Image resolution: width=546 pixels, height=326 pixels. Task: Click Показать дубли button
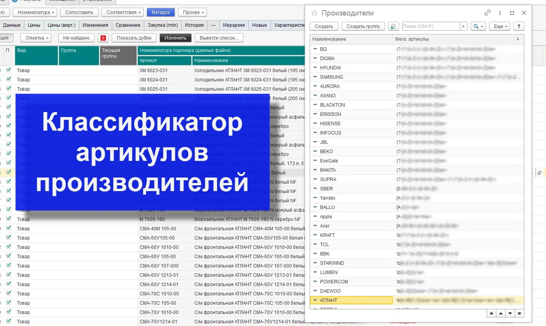[x=134, y=38]
